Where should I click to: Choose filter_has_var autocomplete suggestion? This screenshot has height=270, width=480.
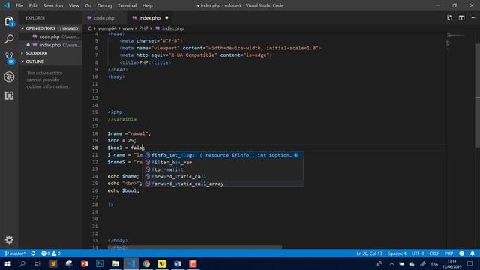click(x=223, y=162)
